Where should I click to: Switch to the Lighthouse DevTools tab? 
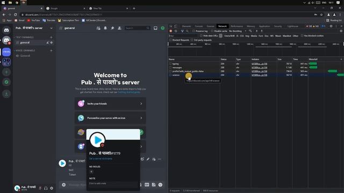pos(292,26)
